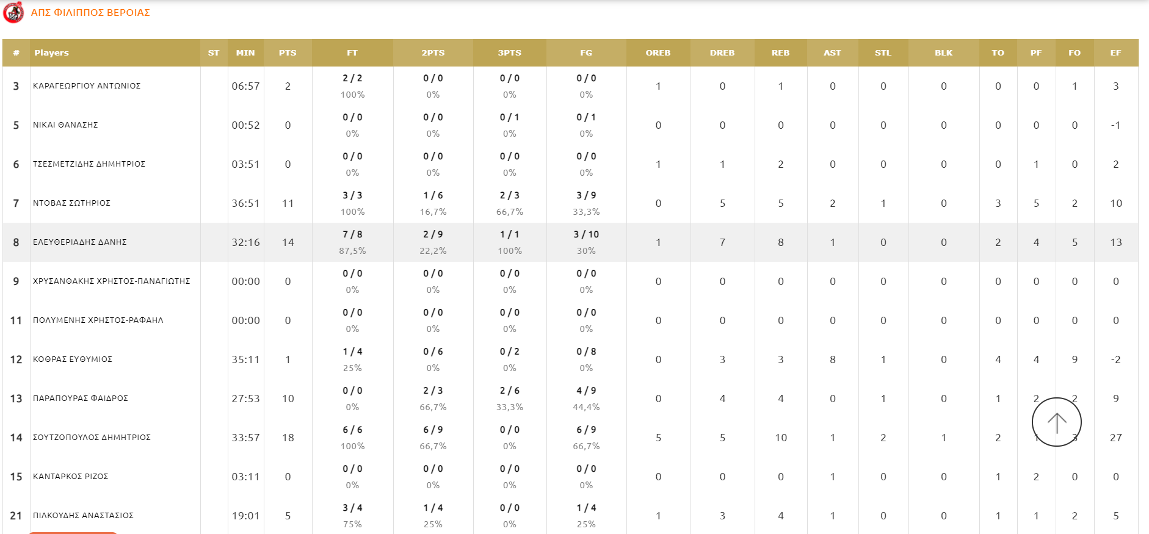The image size is (1149, 534).
Task: Open player ΚΑΡΑΓΕΩΡΓΙΟΥ ΑΝΤΩΝΙΟΣ
Action: point(87,86)
